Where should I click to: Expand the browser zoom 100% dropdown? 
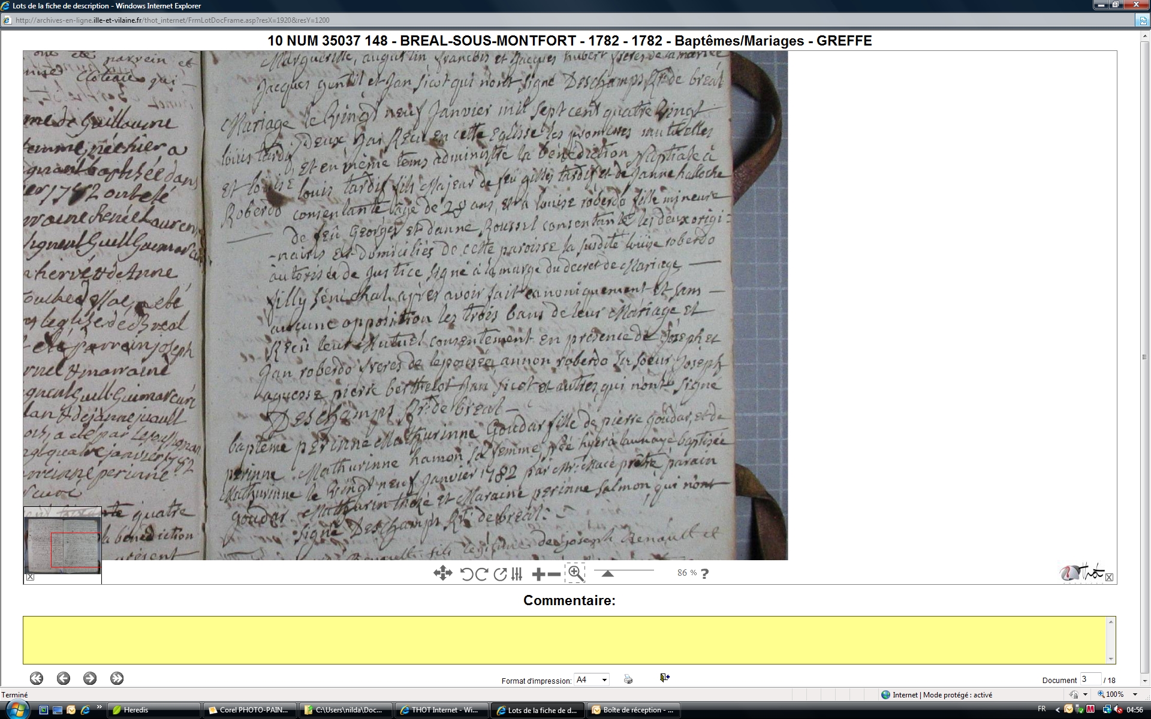click(x=1135, y=694)
